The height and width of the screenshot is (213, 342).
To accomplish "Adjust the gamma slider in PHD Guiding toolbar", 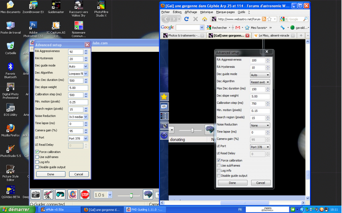I will click(x=131, y=195).
